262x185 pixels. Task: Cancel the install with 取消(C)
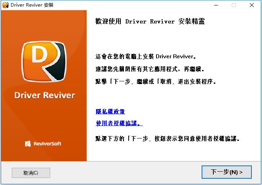[x=31, y=173]
